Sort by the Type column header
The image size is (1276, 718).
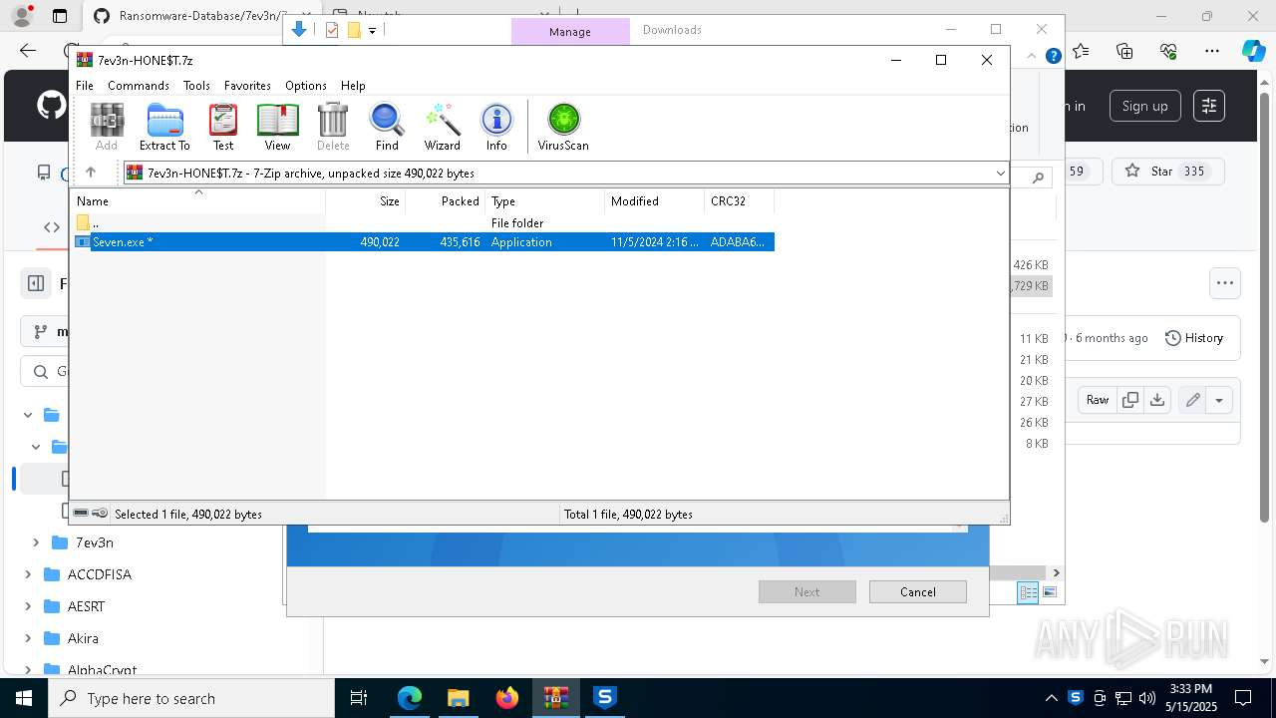(545, 201)
